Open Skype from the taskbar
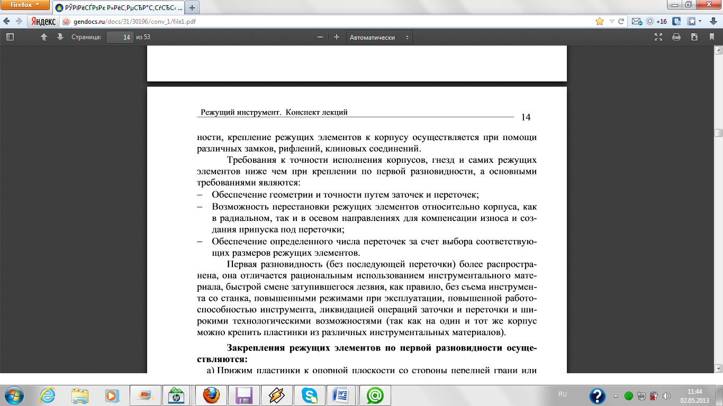This screenshot has height=406, width=723. pyautogui.click(x=310, y=395)
